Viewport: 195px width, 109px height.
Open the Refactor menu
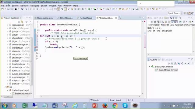click(24, 6)
